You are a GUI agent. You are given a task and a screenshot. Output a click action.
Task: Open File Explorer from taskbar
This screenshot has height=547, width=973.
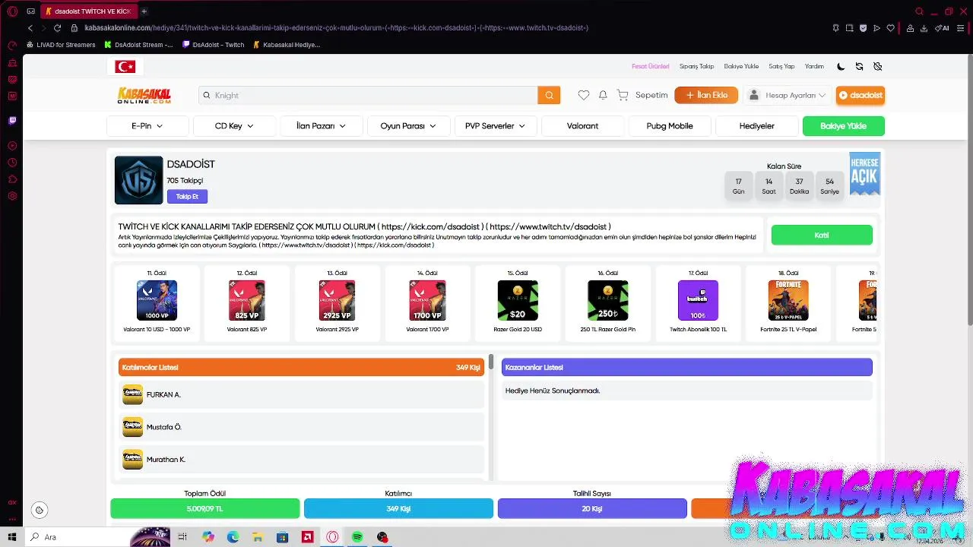(x=258, y=537)
